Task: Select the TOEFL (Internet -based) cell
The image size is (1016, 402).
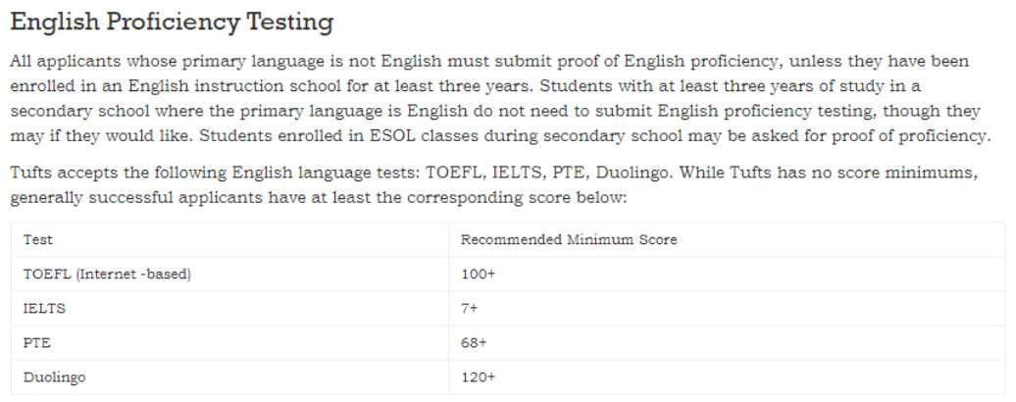Action: (x=229, y=274)
